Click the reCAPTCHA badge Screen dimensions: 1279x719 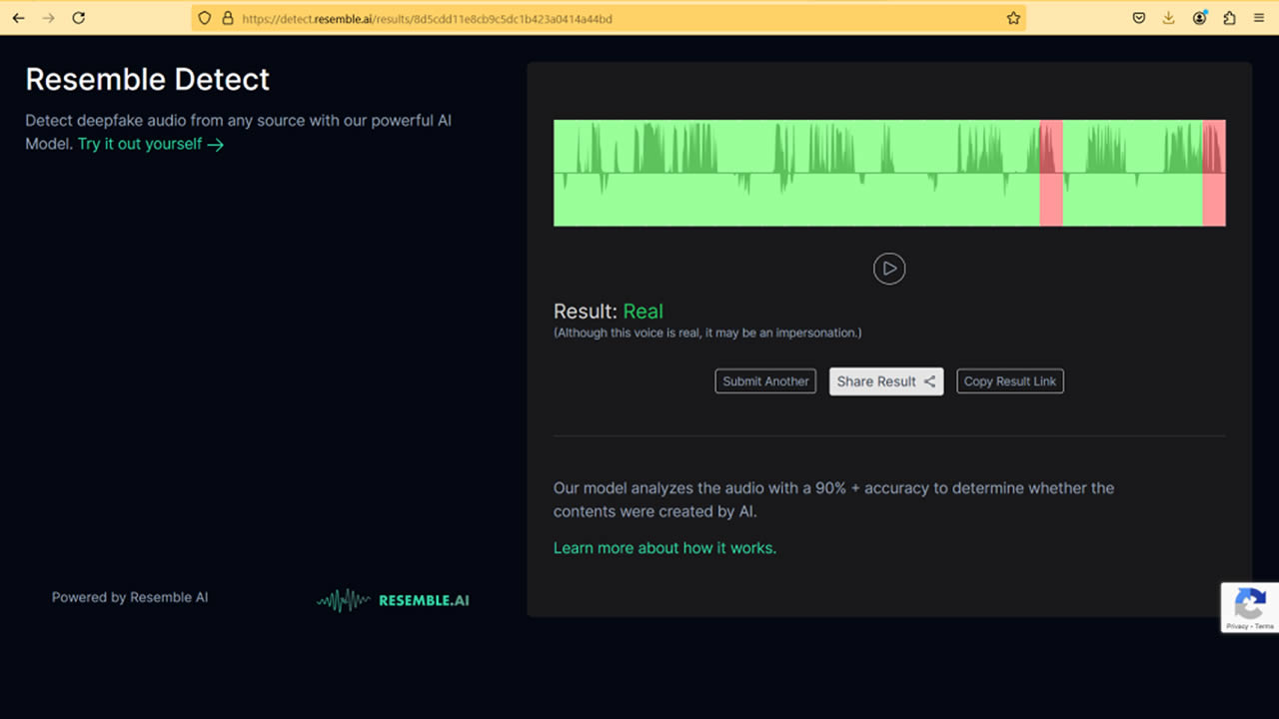coord(1249,607)
